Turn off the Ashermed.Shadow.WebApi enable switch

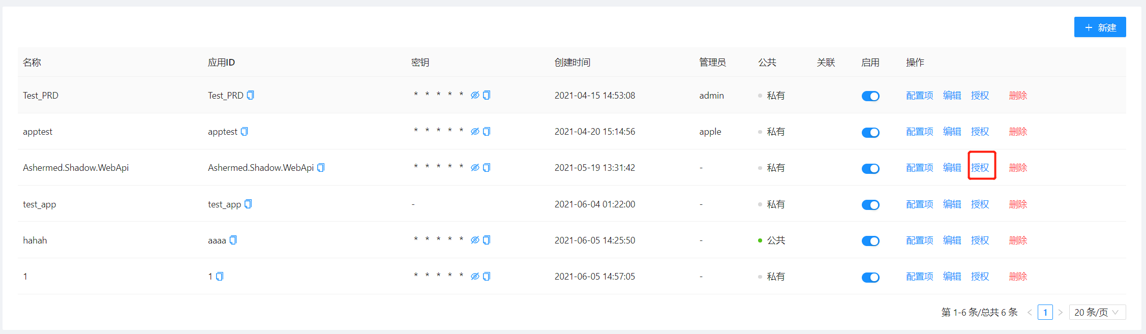click(x=870, y=168)
